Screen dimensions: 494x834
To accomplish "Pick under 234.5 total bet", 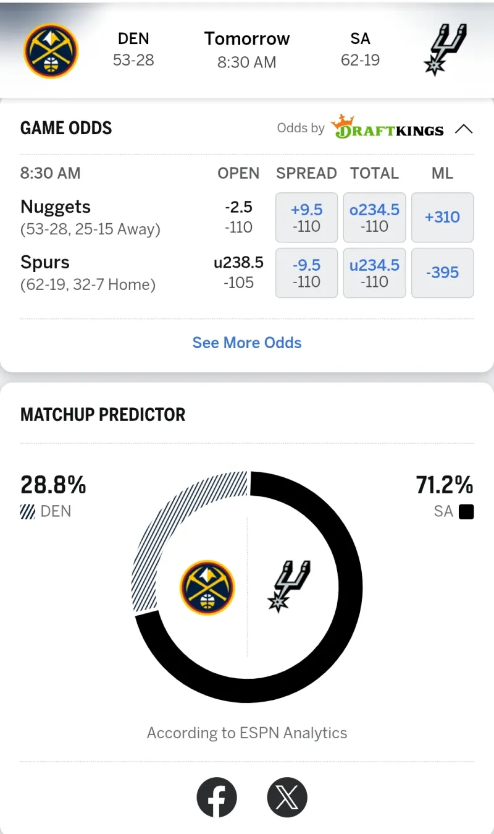I will click(374, 273).
